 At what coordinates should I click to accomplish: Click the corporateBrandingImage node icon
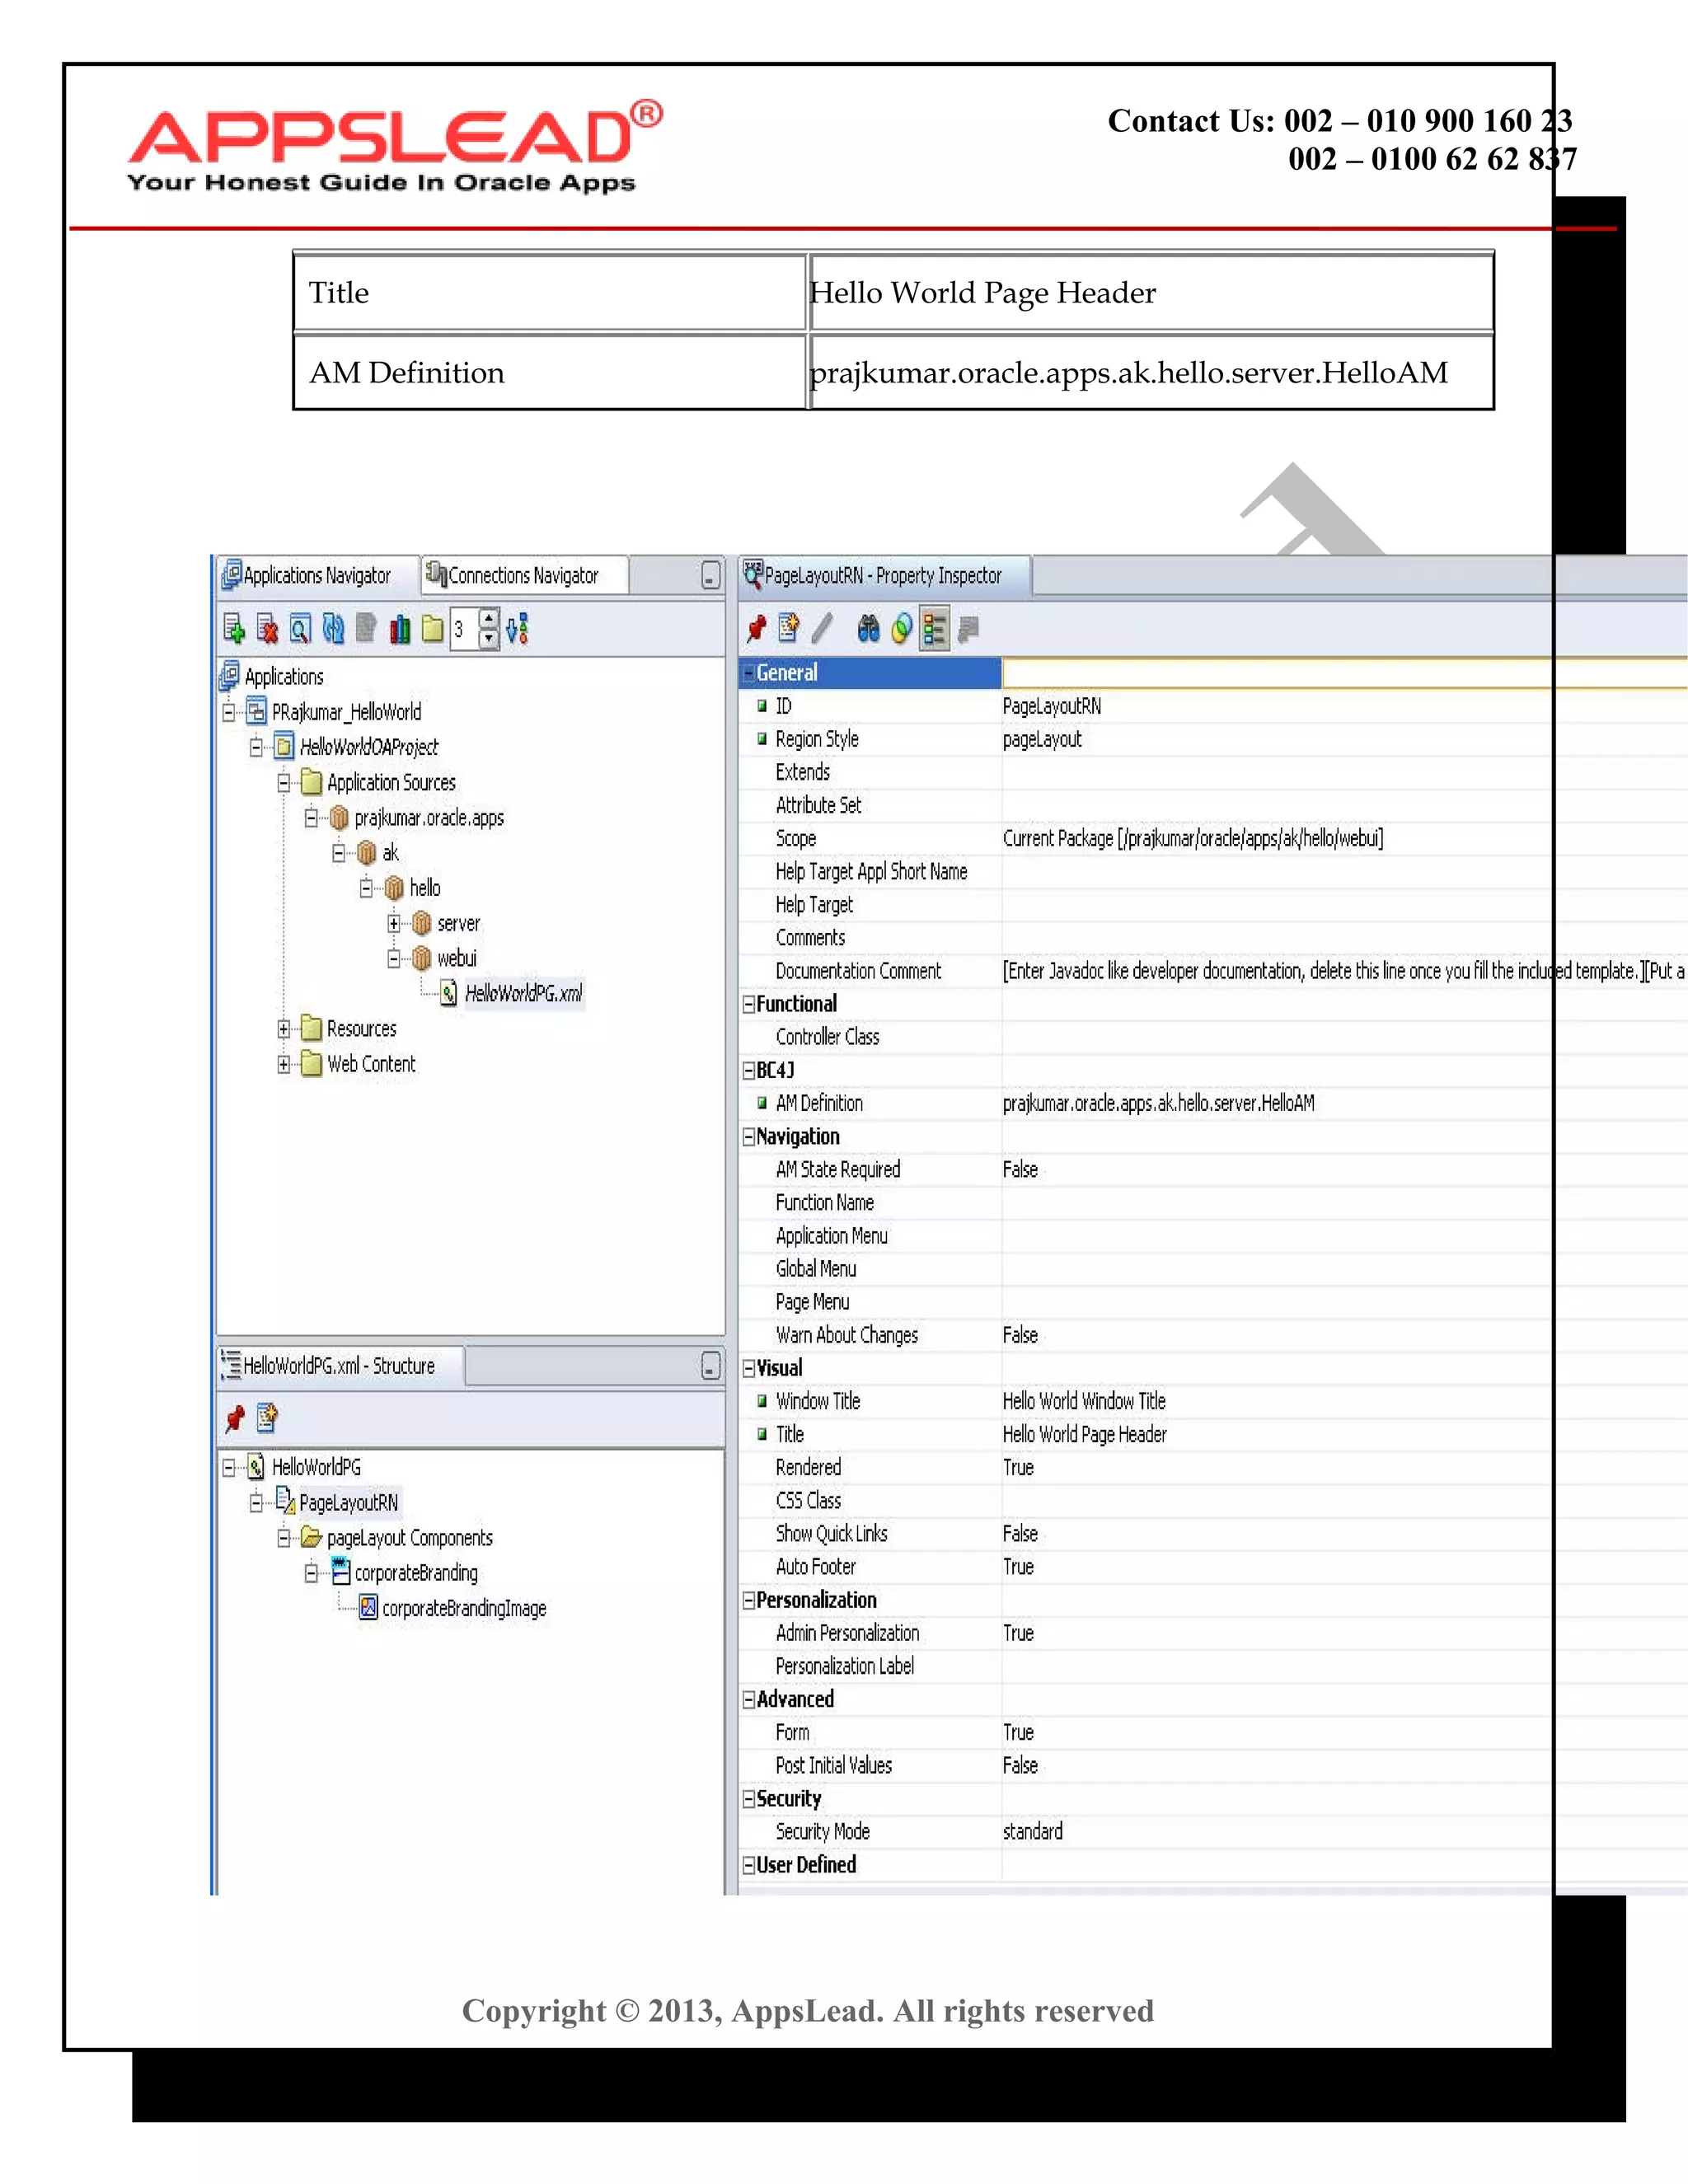[369, 1608]
